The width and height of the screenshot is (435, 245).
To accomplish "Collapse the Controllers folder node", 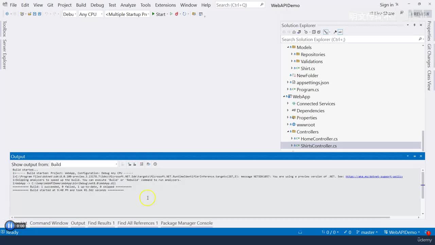I will (x=288, y=132).
